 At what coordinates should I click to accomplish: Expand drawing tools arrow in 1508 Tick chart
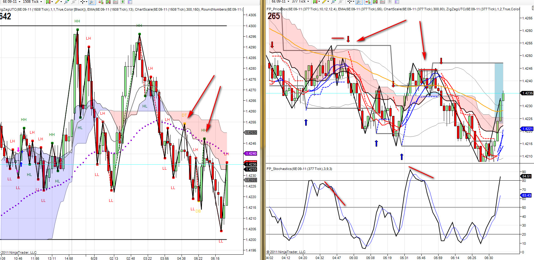point(62,2)
